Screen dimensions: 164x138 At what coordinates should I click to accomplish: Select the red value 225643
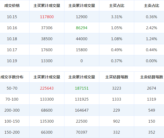point(47,88)
